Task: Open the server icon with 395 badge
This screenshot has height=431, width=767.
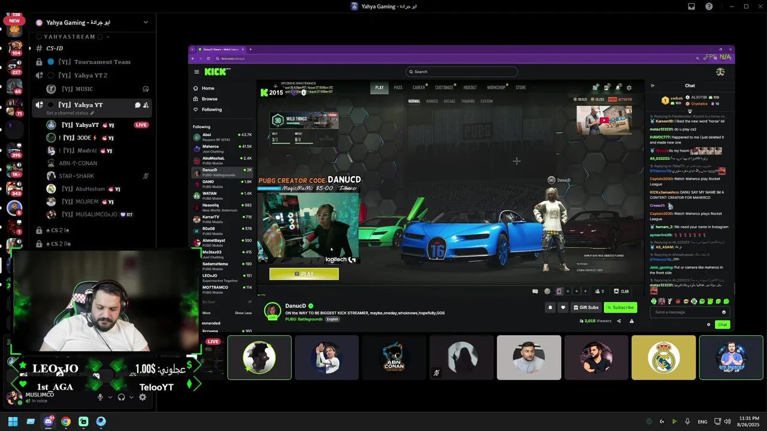Action: pos(14,149)
